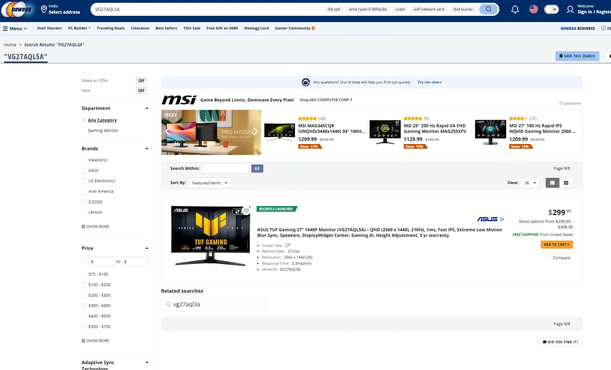This screenshot has width=611, height=370.
Task: Check the ASUS brand checkbox
Action: (x=84, y=171)
